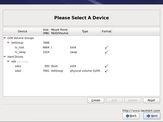Click the swap type cell
This screenshot has width=163, height=122.
click(74, 52)
